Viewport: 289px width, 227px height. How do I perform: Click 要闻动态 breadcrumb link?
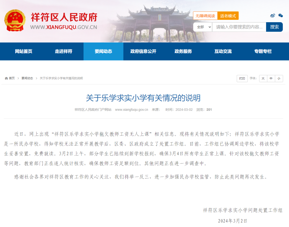pyautogui.click(x=27, y=78)
